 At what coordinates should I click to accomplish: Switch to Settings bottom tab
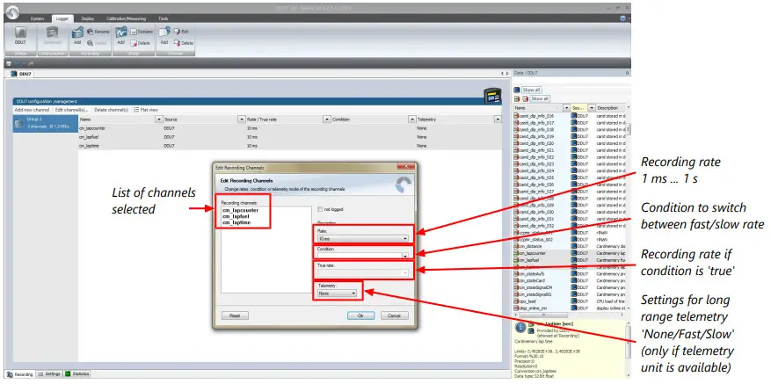49,374
